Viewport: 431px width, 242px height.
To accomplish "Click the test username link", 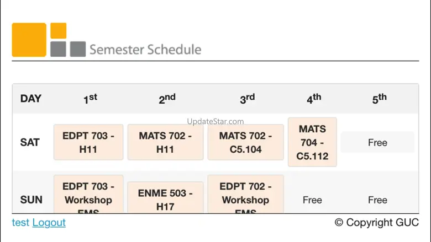I will point(20,223).
